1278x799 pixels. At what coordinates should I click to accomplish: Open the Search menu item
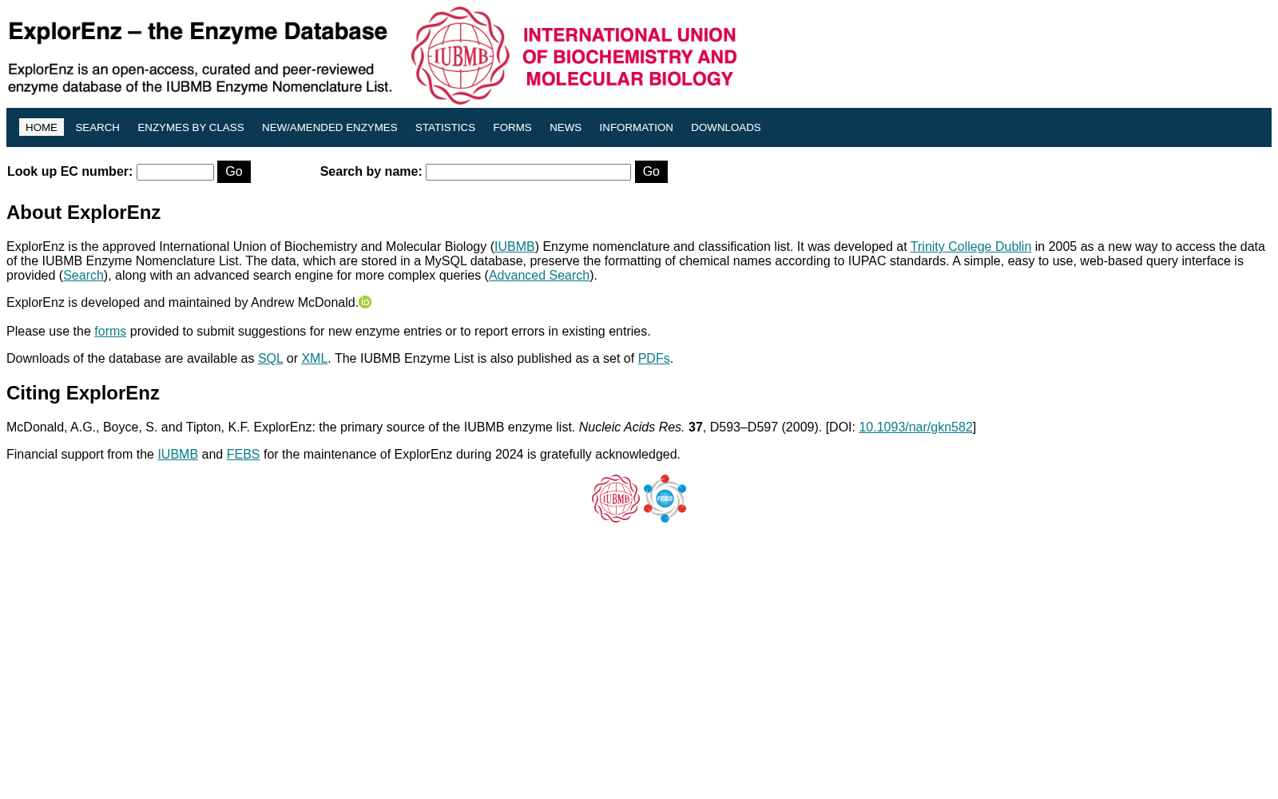coord(97,127)
